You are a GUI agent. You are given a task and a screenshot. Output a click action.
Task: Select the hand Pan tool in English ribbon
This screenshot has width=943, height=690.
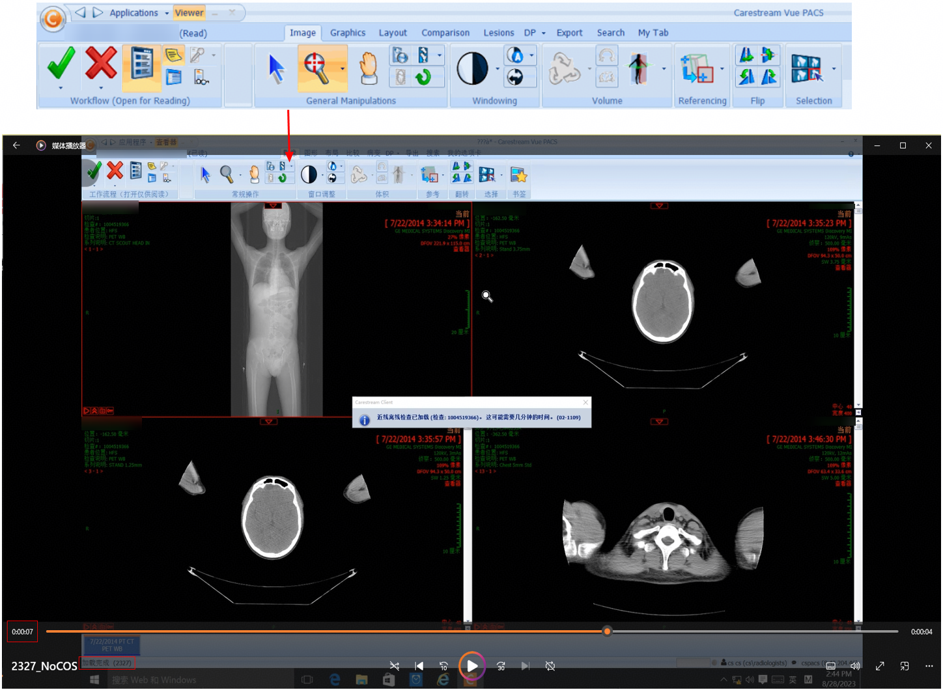[x=369, y=68]
